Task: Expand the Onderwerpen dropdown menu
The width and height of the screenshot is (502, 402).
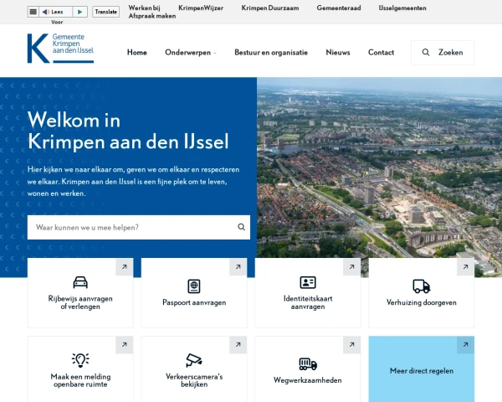Action: 190,52
